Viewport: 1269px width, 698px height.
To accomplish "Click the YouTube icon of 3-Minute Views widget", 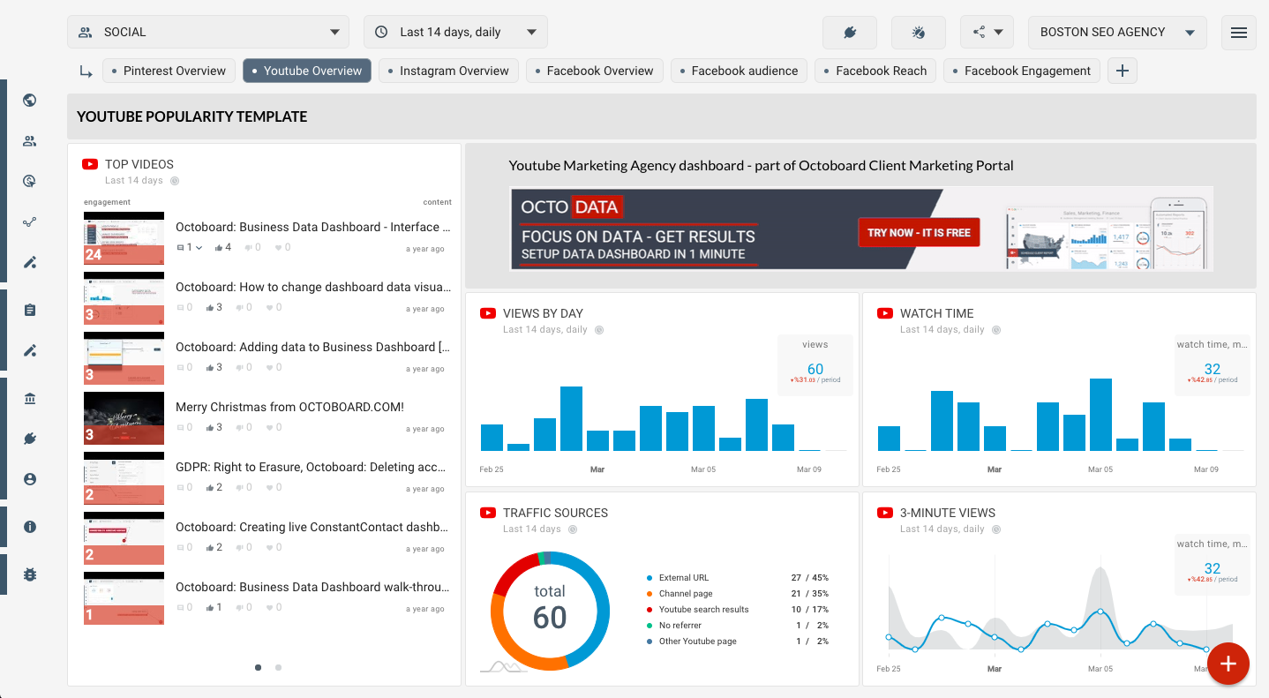I will [x=885, y=513].
